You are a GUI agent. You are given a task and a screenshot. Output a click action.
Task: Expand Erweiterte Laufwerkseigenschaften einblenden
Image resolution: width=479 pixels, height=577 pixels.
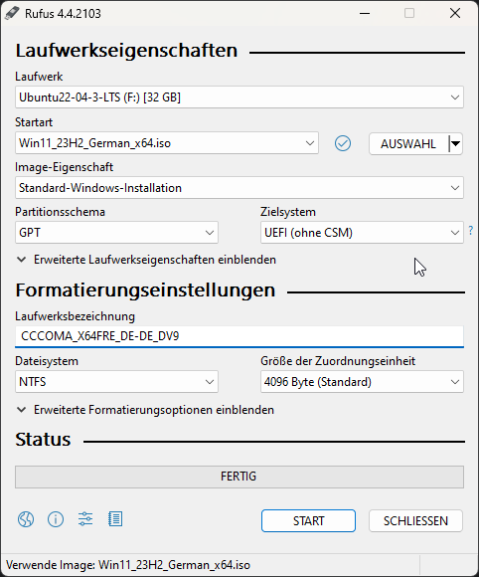pos(146,260)
